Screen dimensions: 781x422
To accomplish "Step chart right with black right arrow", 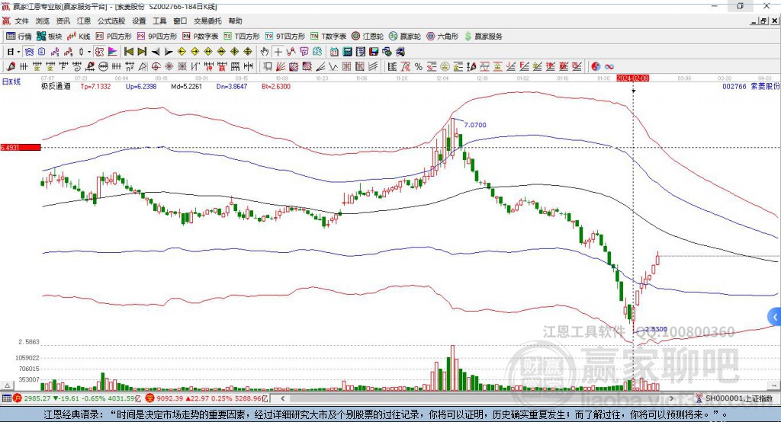I will coord(169,52).
